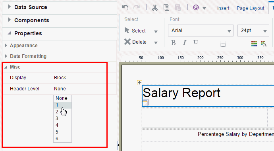Screen dimensions: 274x151
Task: Expand the Components panel
Action: pos(10,20)
